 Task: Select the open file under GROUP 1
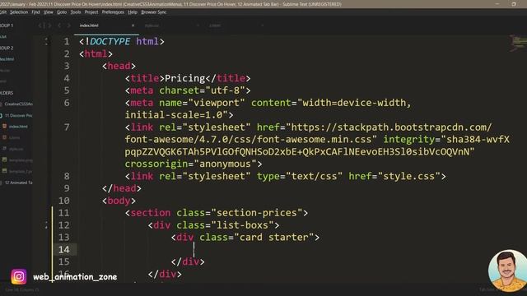[x=3, y=36]
